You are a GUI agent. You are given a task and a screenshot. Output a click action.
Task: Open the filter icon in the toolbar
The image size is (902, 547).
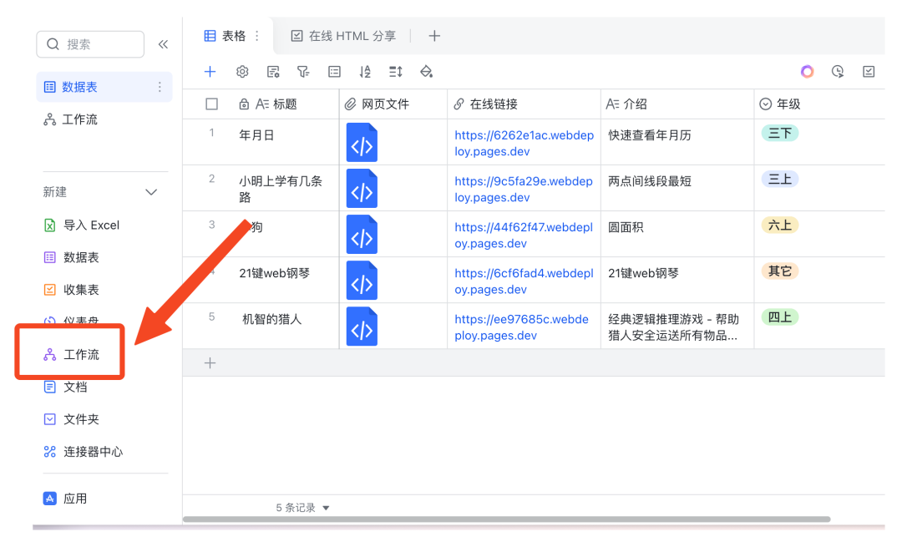coord(302,72)
